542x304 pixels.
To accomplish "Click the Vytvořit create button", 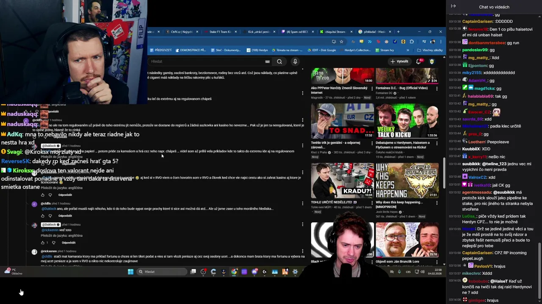I will 399,62.
